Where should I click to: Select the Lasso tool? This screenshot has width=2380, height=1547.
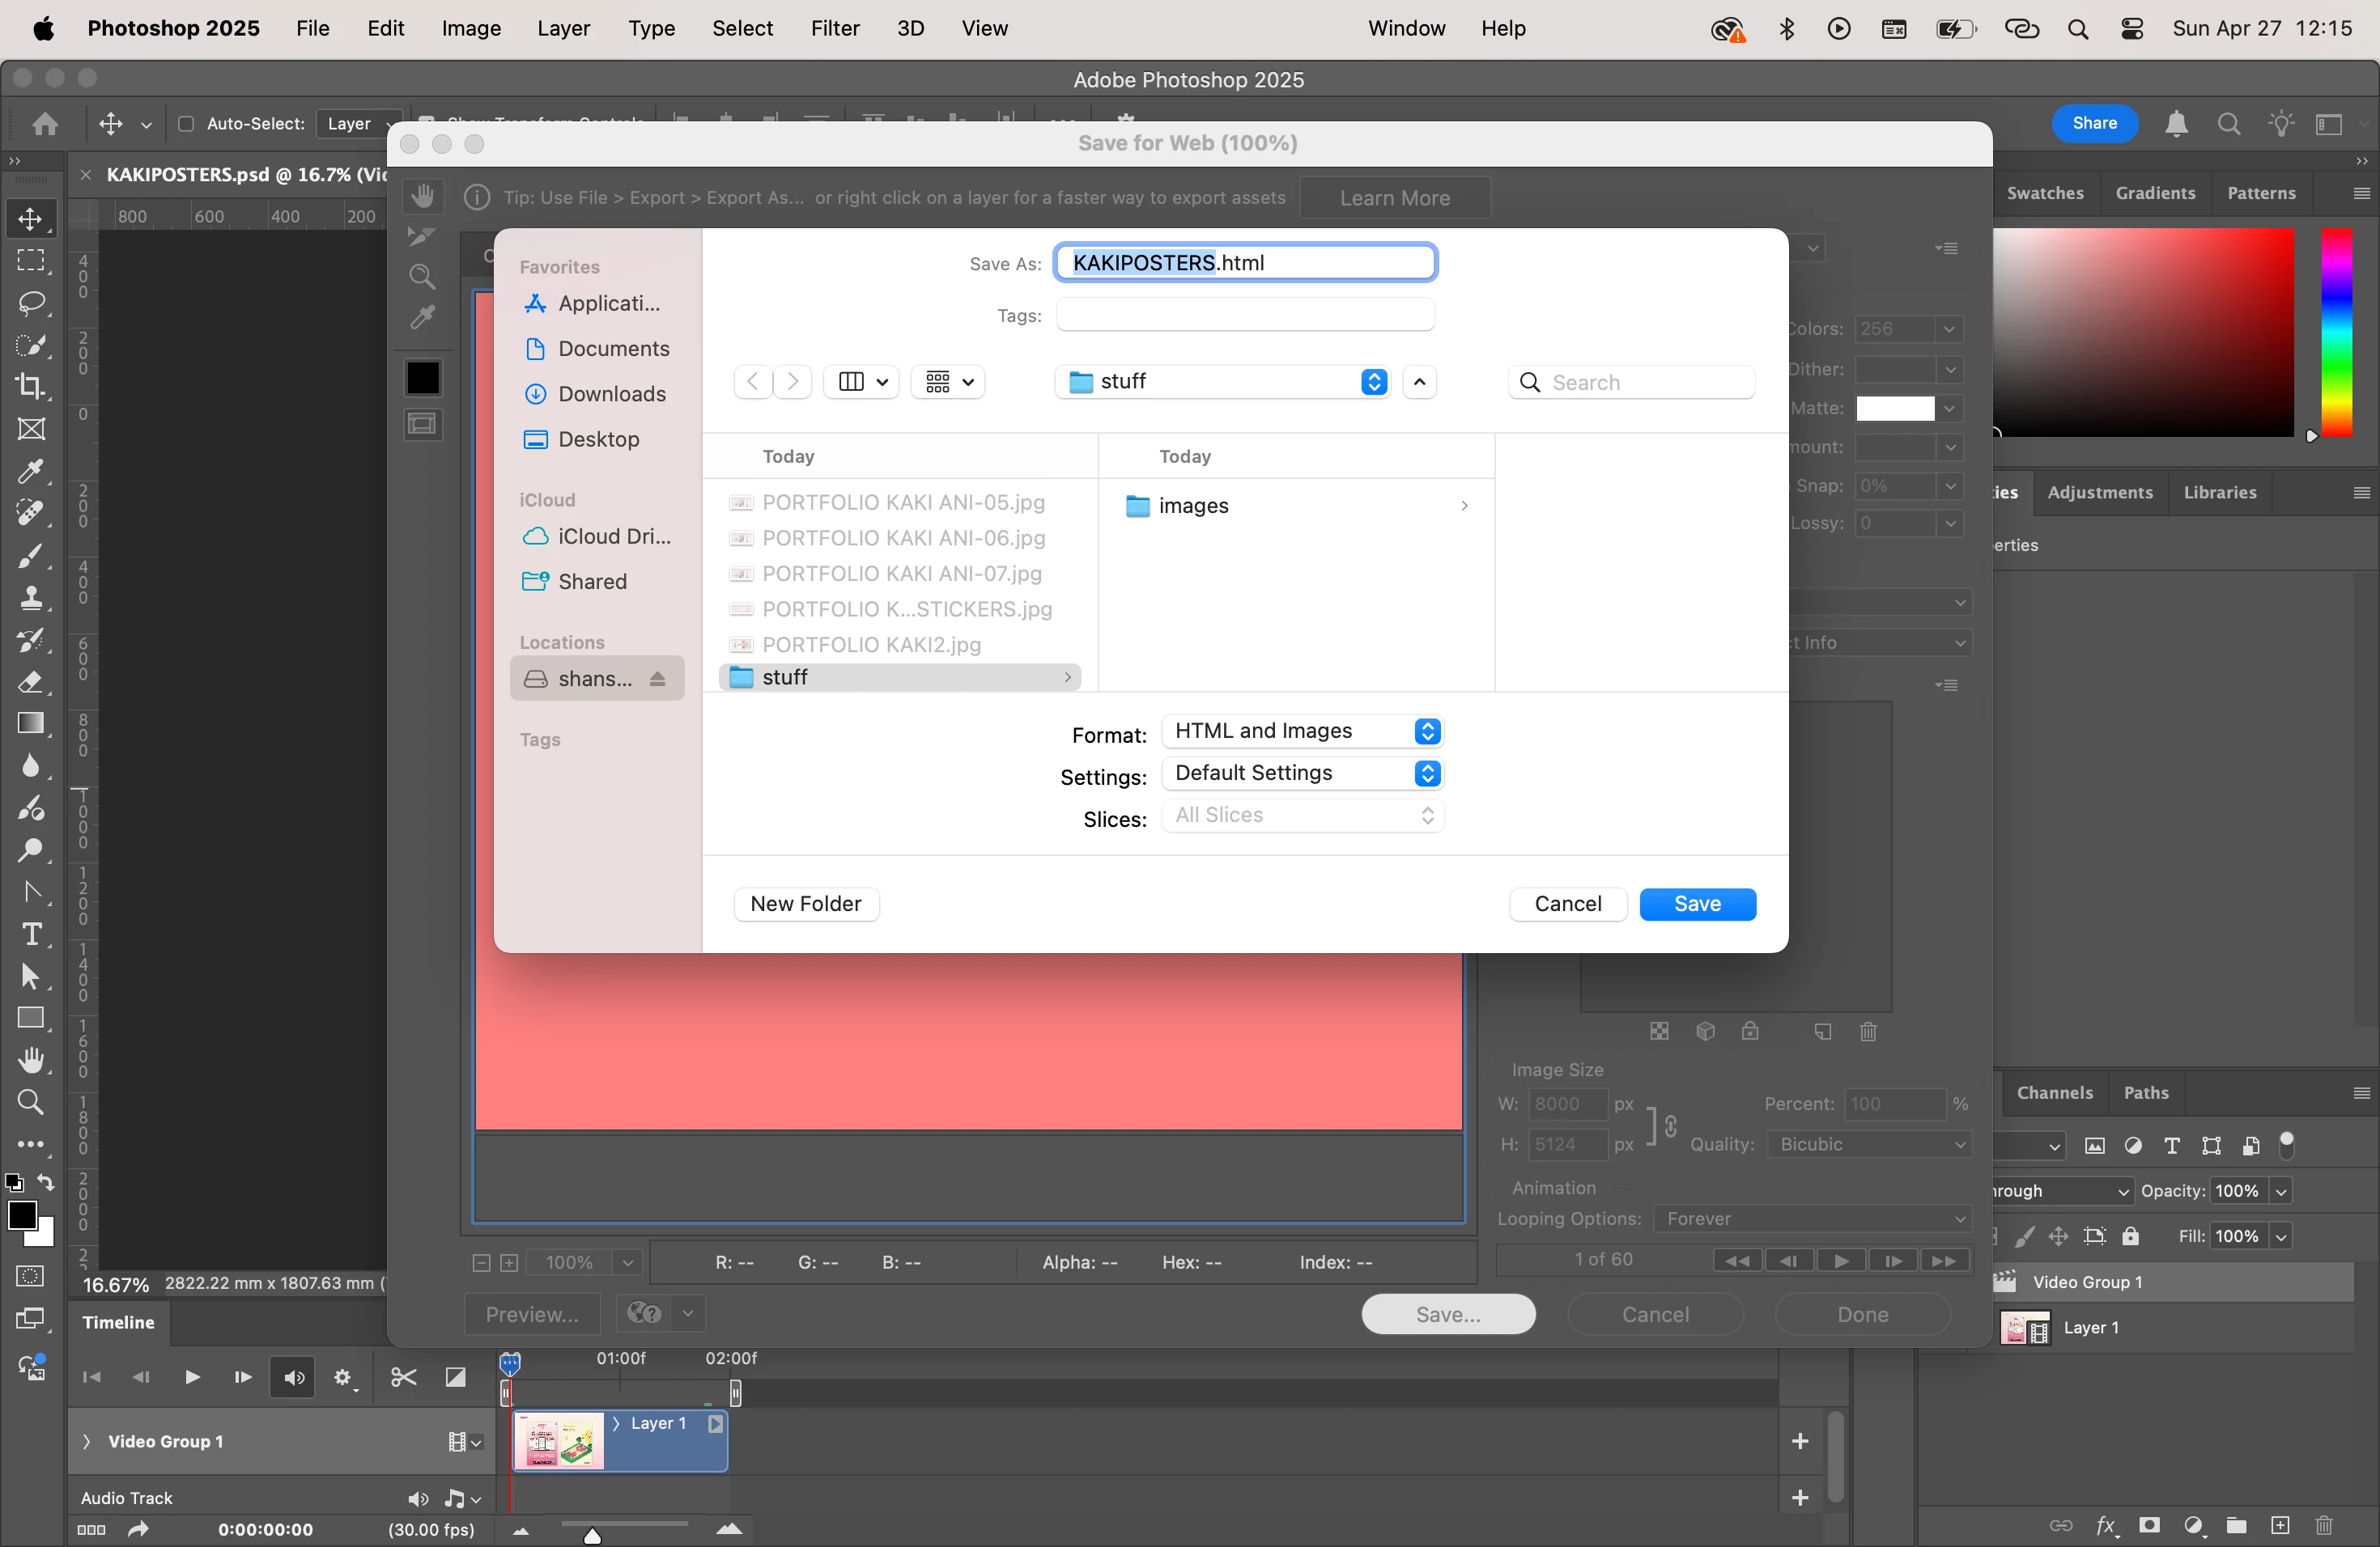(31, 303)
